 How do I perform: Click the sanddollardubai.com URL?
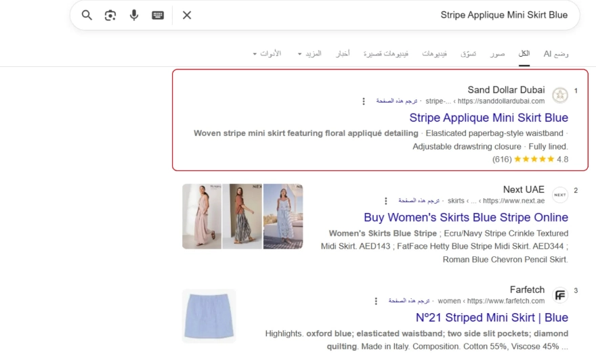(x=501, y=101)
